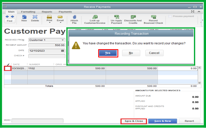
Task: Open the calendar picker for Date
Action: point(62,51)
